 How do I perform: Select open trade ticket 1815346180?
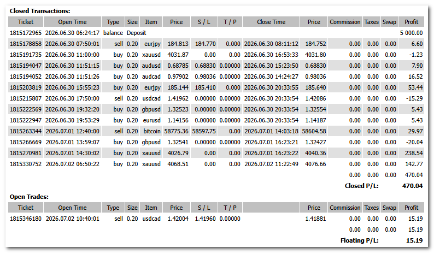click(x=26, y=219)
